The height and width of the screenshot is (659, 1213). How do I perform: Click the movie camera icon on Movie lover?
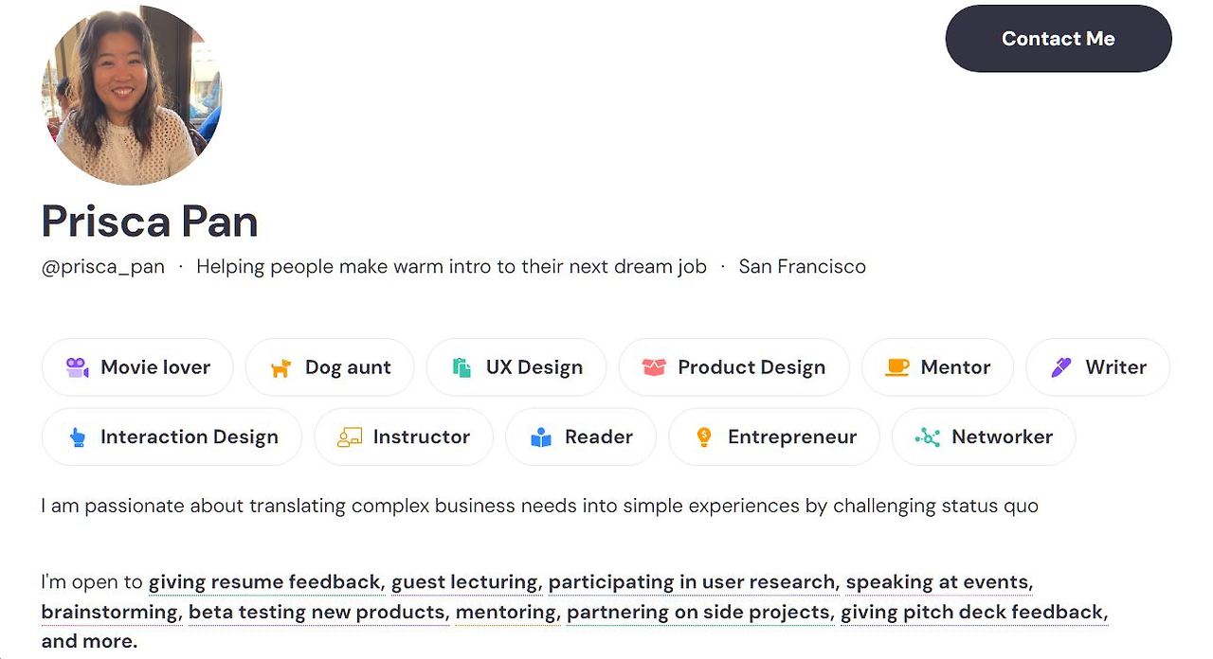[x=77, y=367]
